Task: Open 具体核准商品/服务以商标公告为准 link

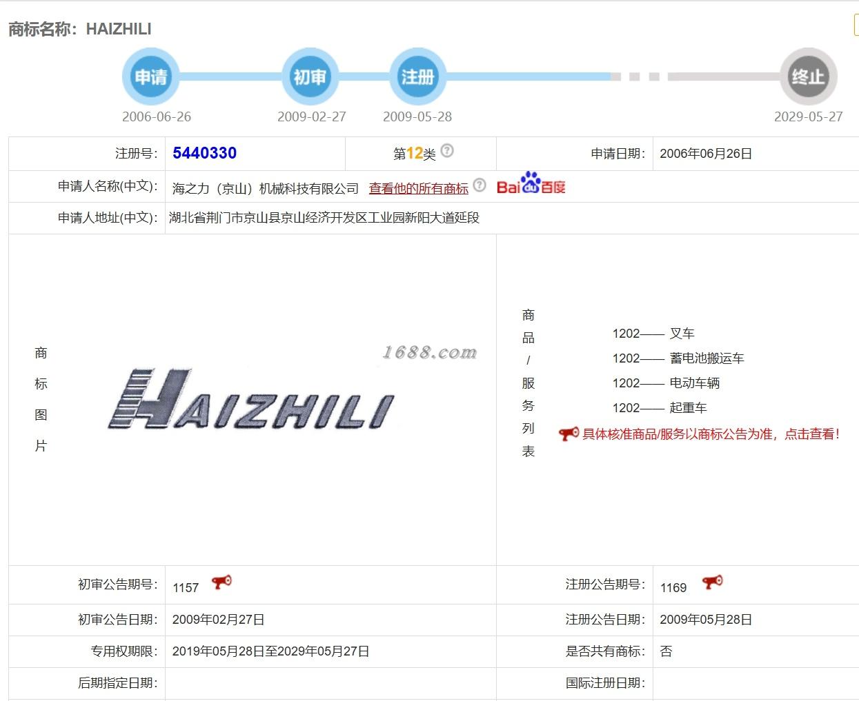Action: pos(711,434)
